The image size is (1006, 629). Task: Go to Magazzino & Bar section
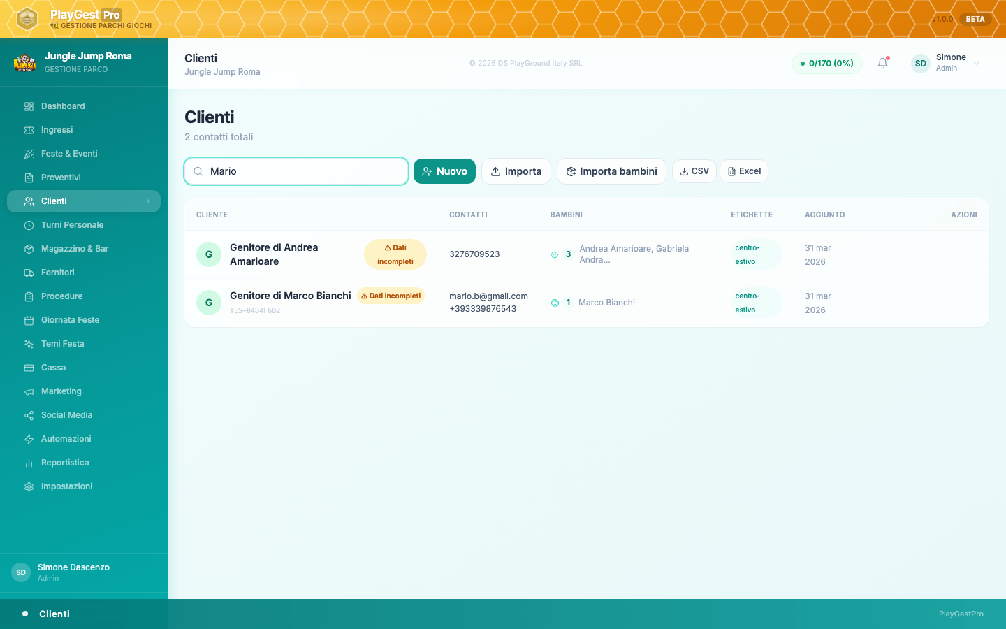coord(75,249)
